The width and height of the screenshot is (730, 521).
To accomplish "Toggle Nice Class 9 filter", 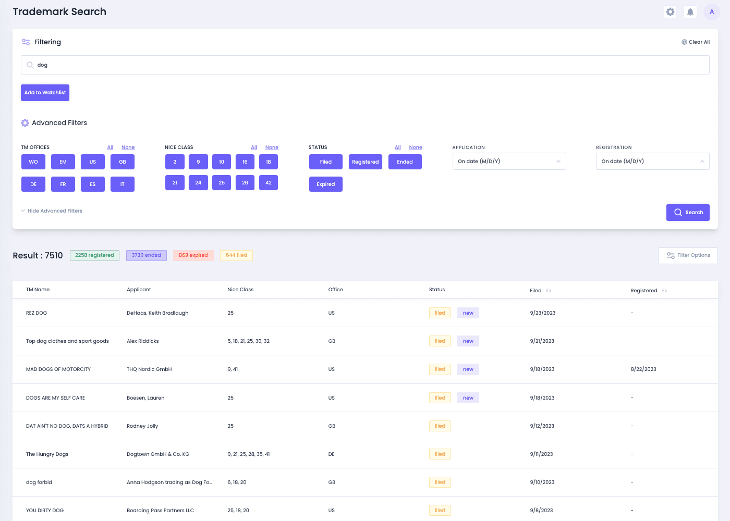I will [198, 162].
